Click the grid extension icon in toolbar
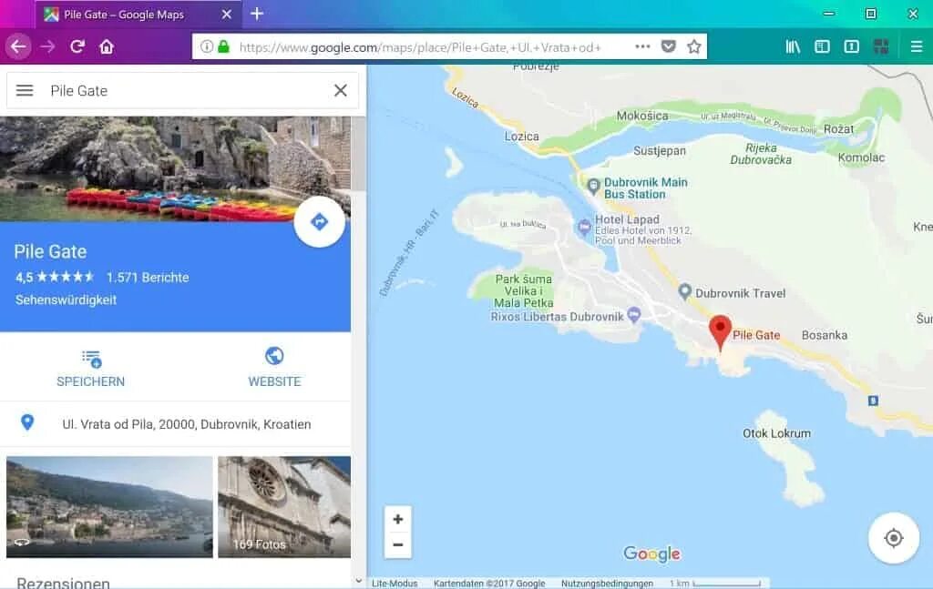This screenshot has width=933, height=589. pyautogui.click(x=881, y=46)
